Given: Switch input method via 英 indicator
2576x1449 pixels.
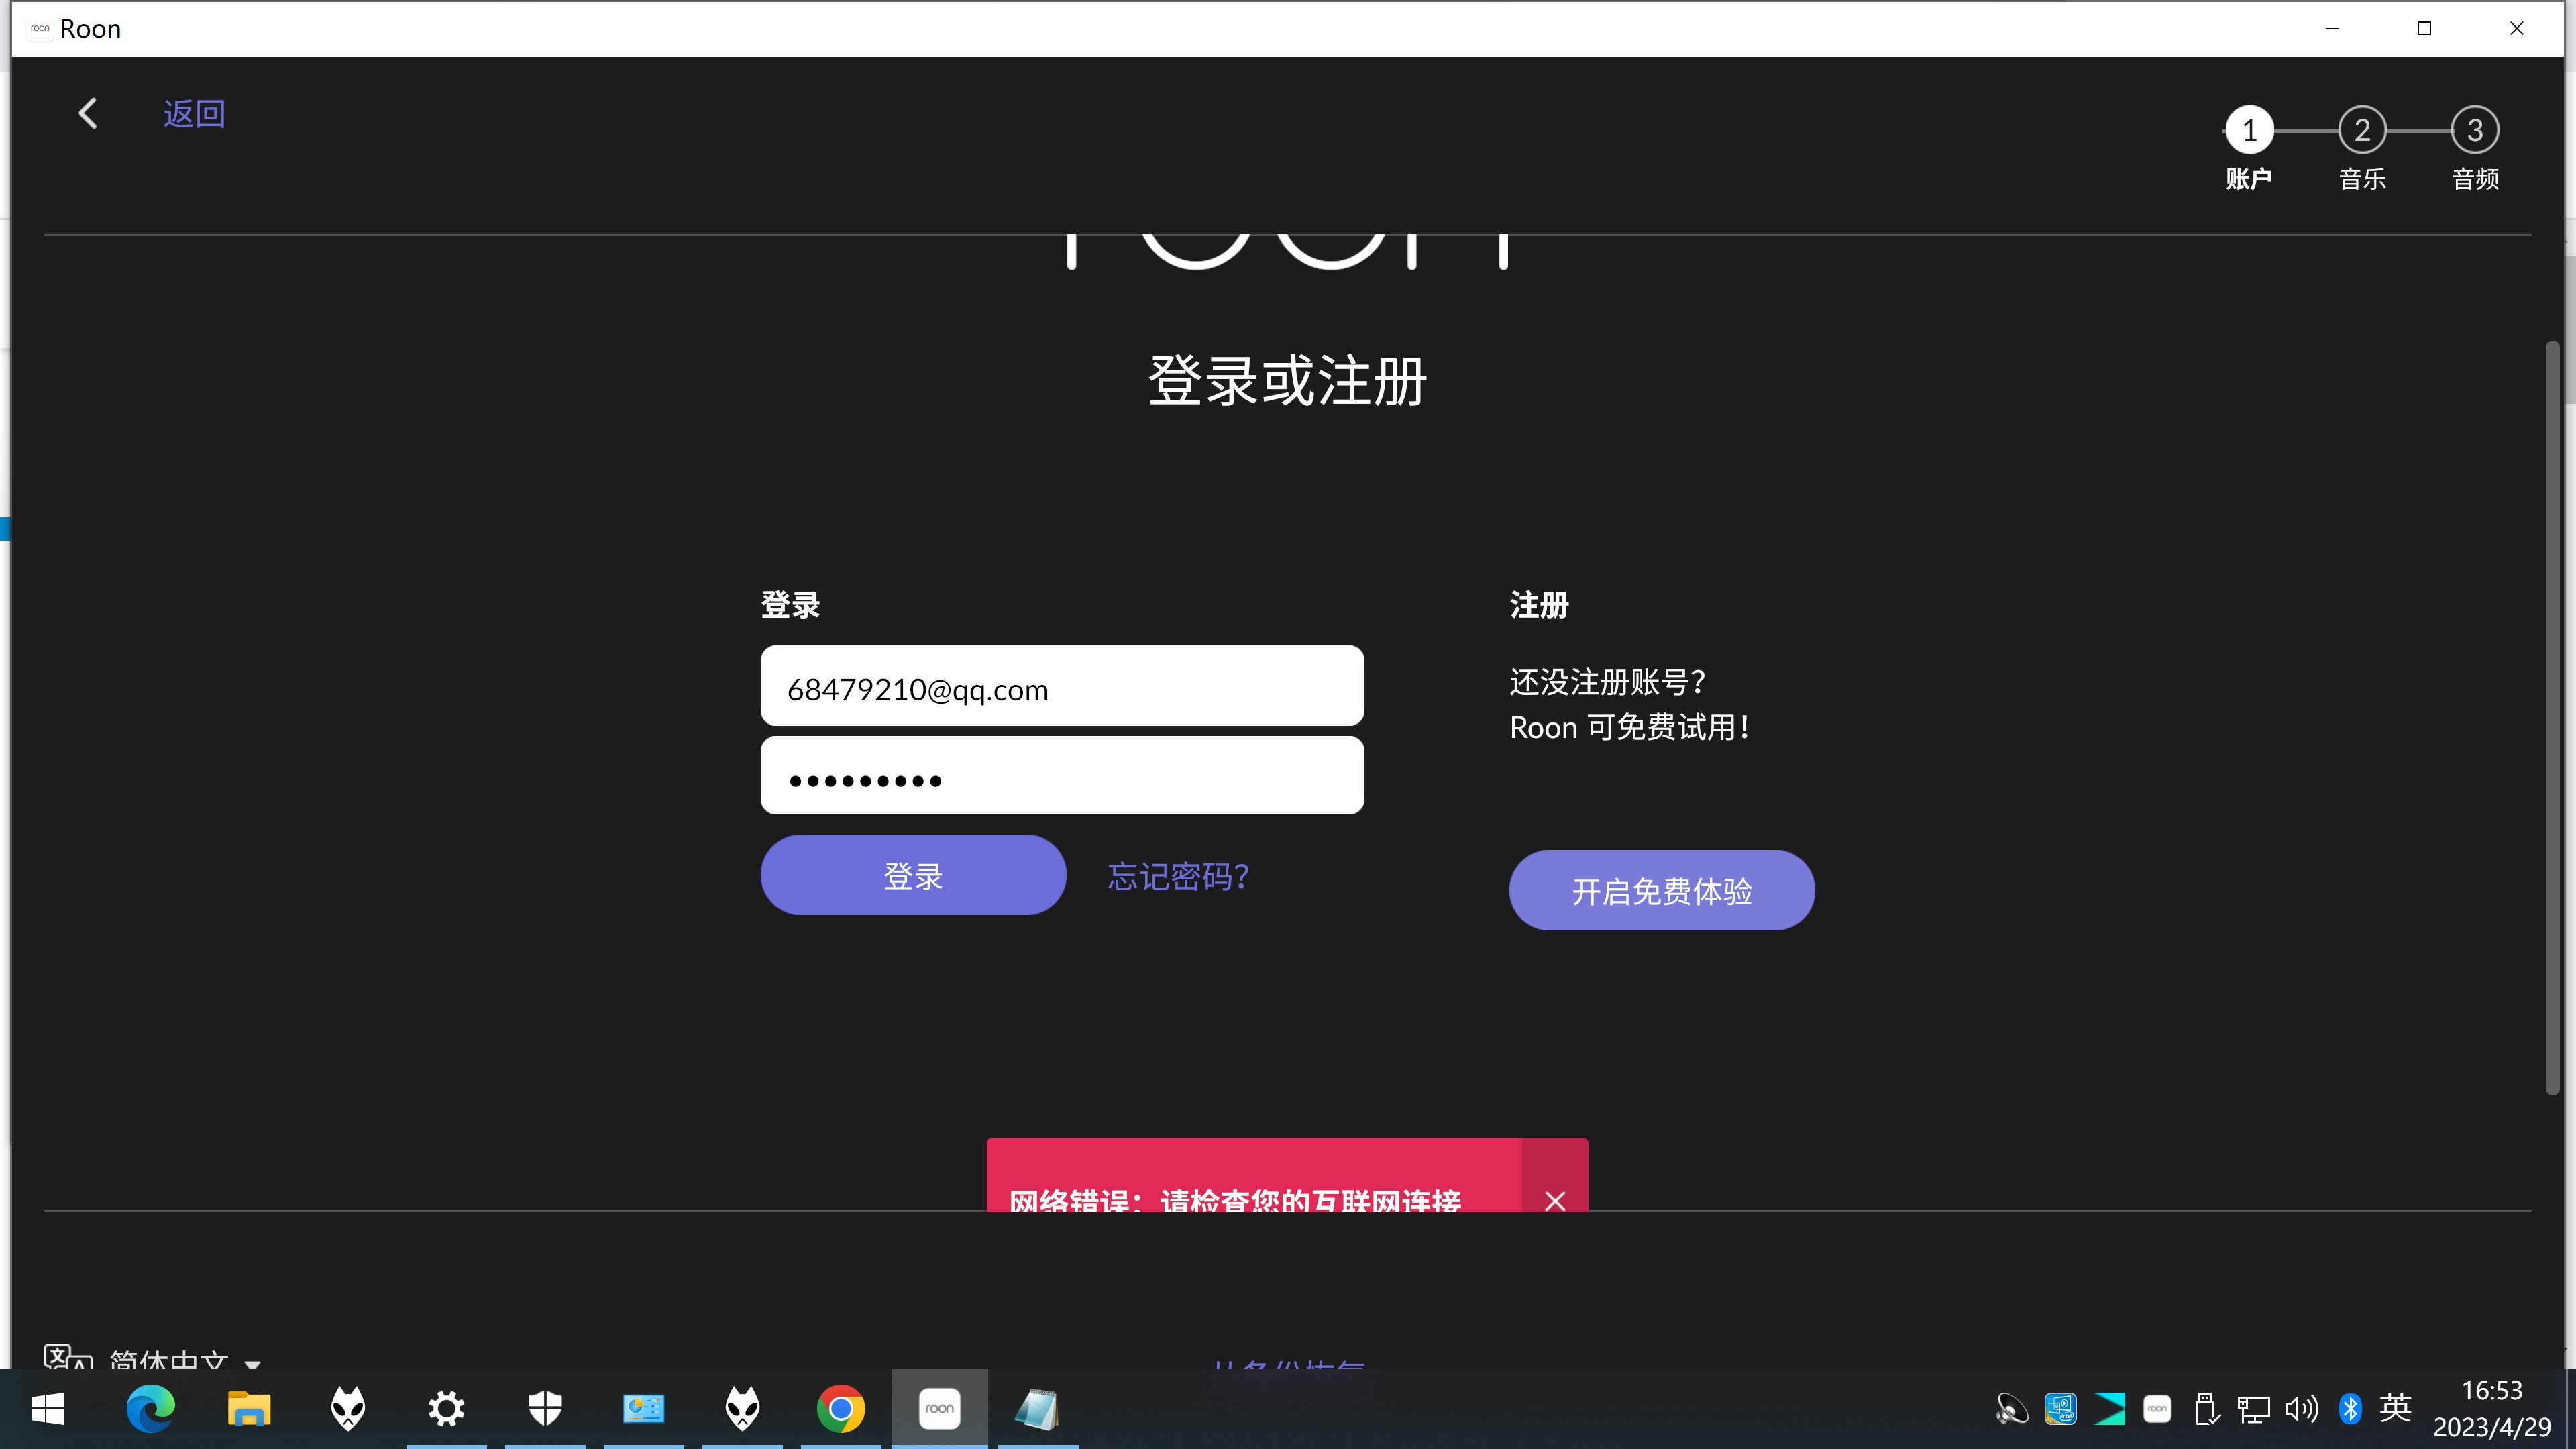Looking at the screenshot, I should (x=2396, y=1408).
